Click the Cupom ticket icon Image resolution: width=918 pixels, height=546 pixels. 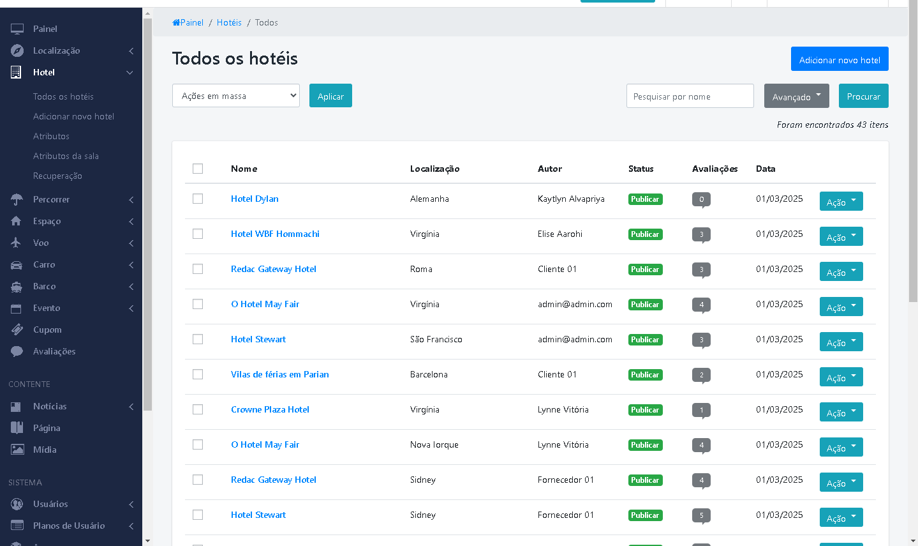coord(17,330)
